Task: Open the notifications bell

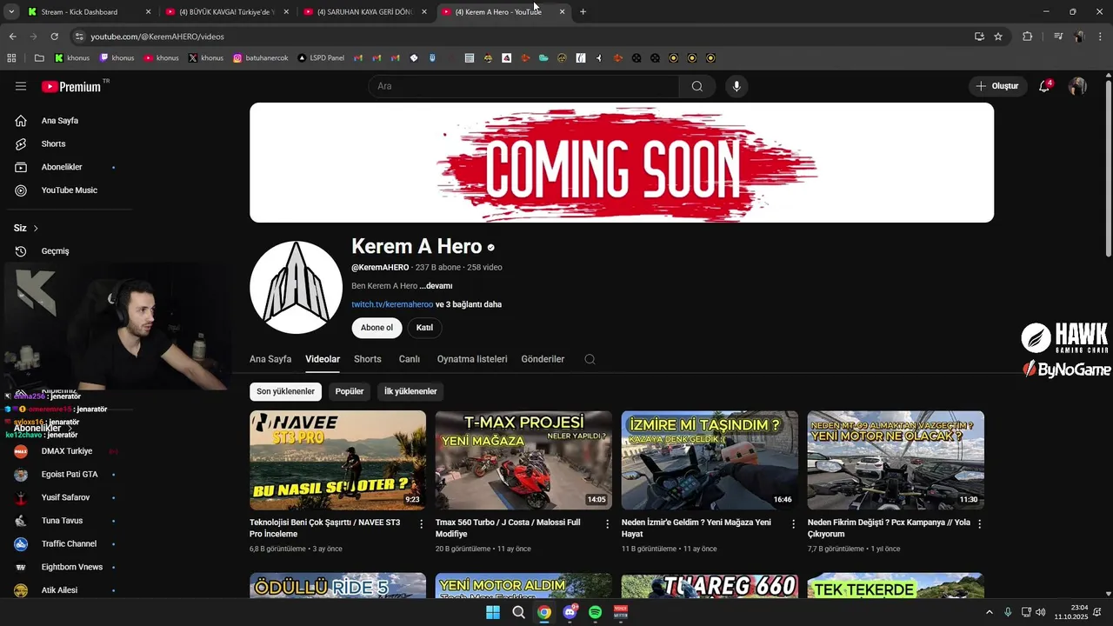Action: [1044, 86]
